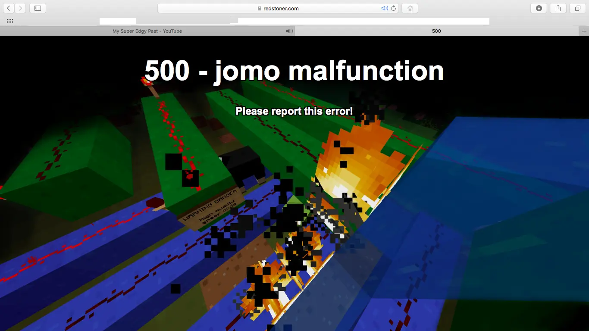Select the 500 tab
589x331 pixels.
pos(436,31)
